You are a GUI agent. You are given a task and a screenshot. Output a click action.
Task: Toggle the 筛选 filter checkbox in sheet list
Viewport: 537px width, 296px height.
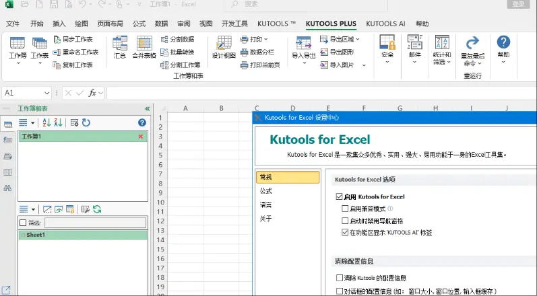pos(23,223)
